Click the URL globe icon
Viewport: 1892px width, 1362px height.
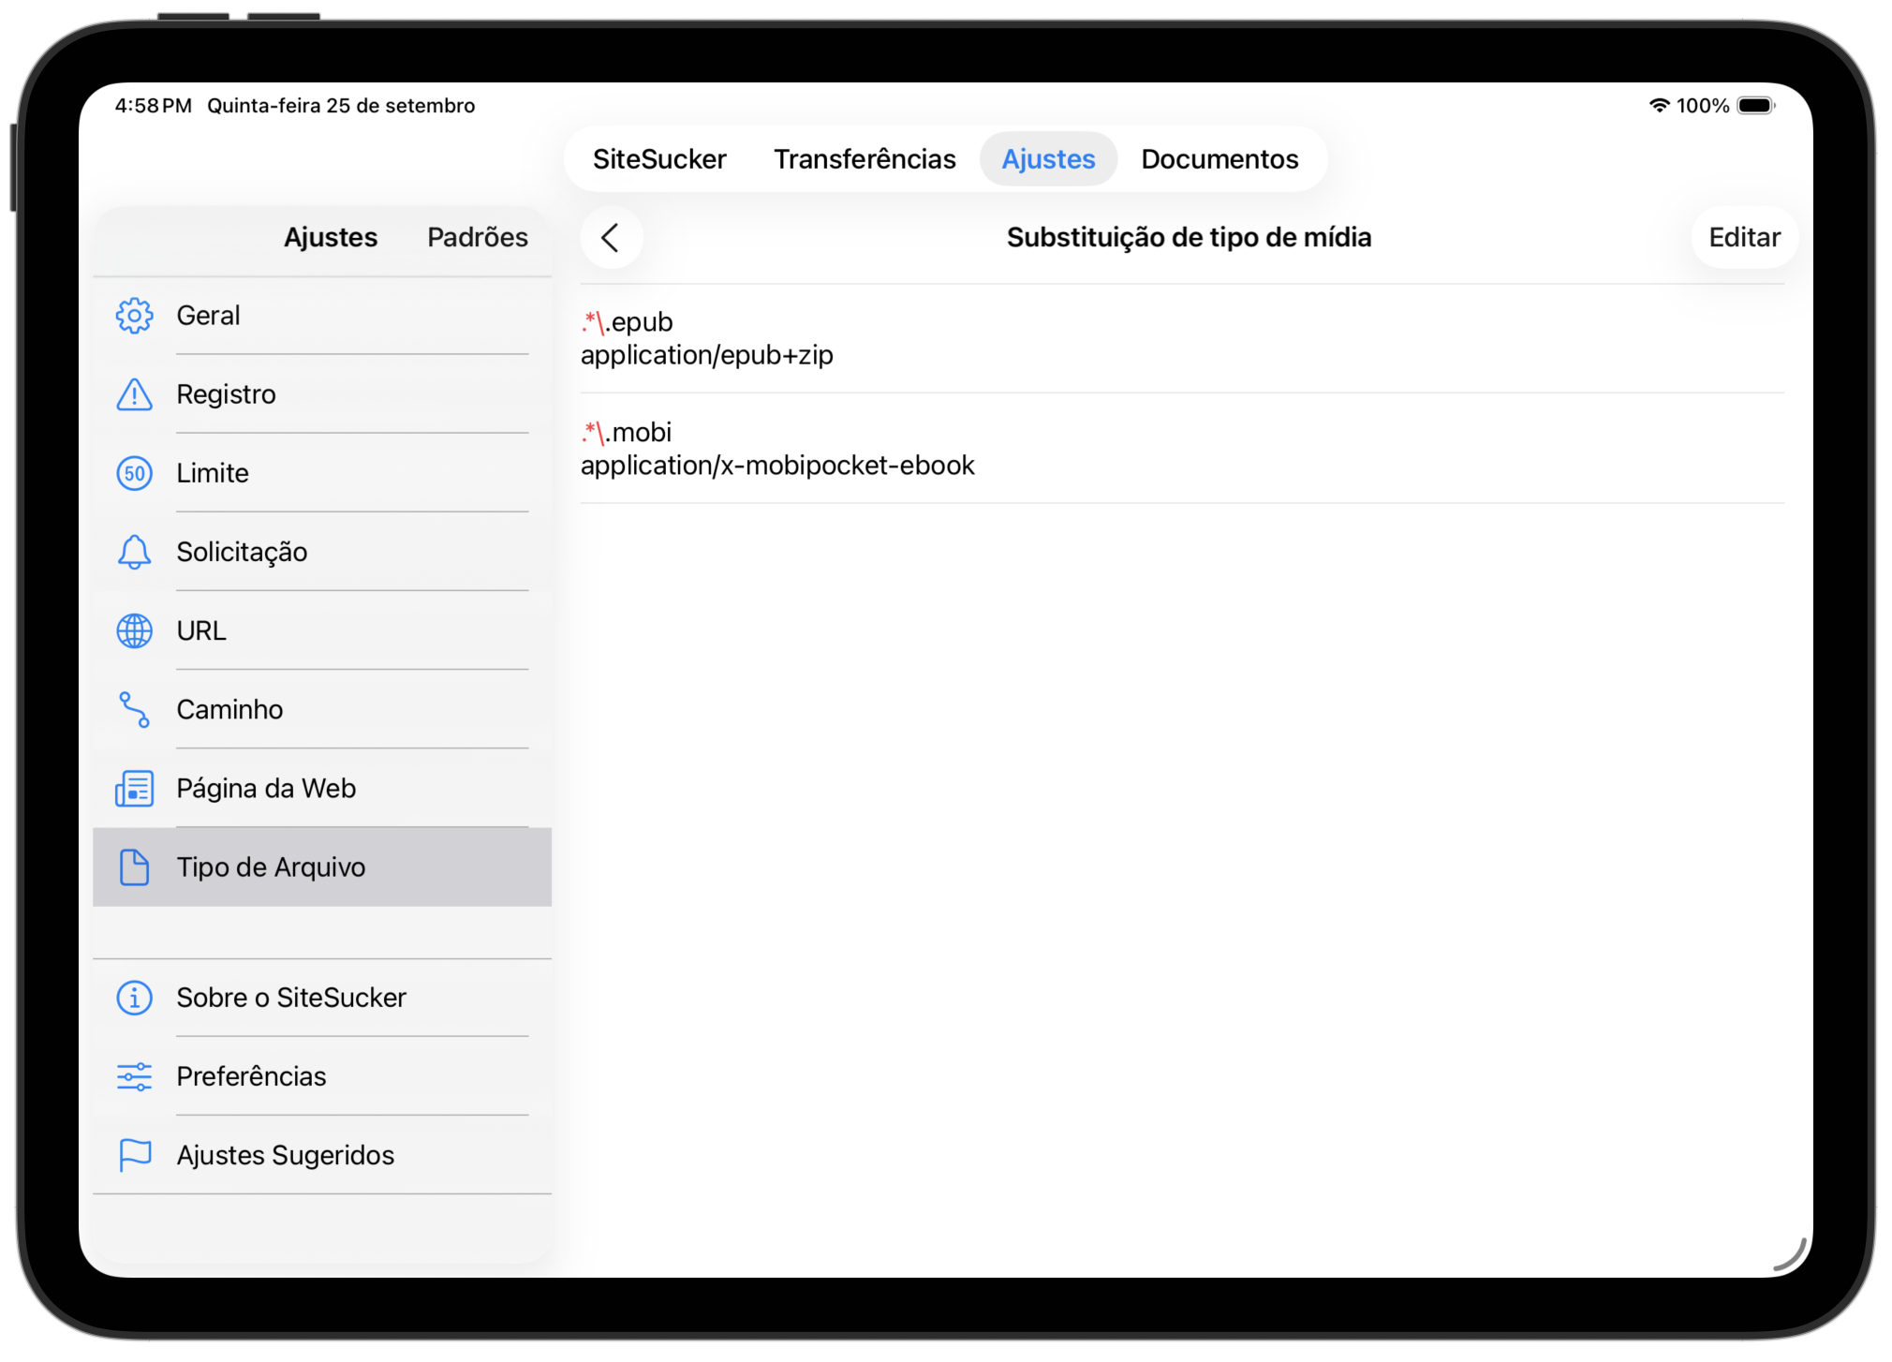[134, 630]
